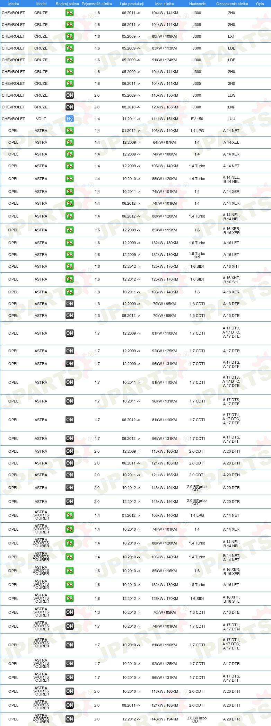
Task: Click the 85kW / 116KM power cell
Action: (165, 571)
